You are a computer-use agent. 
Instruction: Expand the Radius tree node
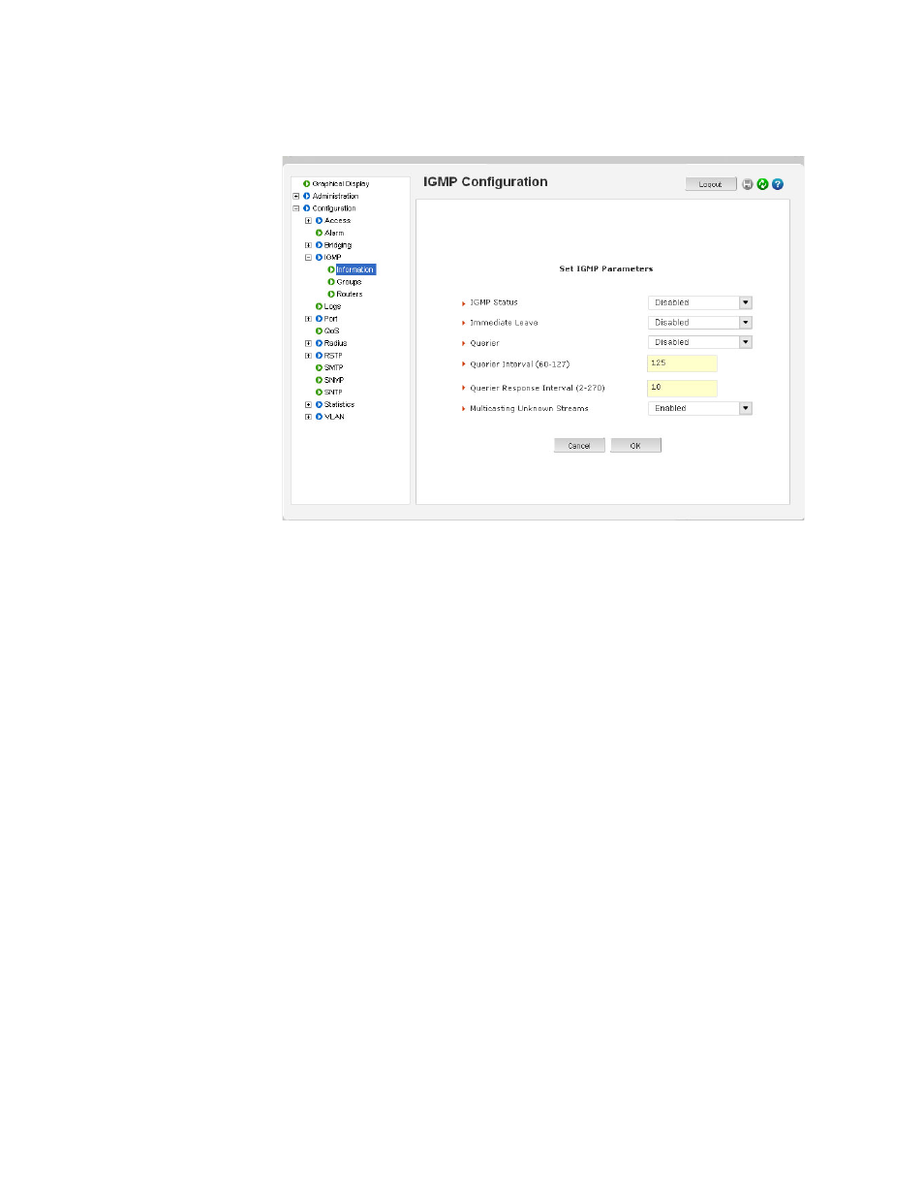point(308,343)
